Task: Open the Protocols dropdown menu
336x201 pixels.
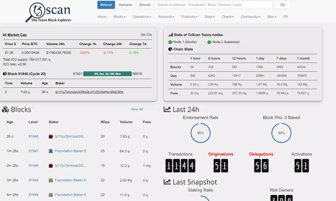Action: coord(189,17)
